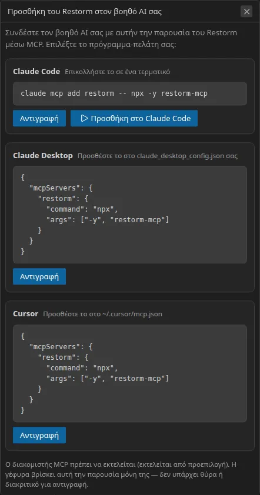
Task: Click inside the Claude Desktop JSON code block
Action: (130, 215)
